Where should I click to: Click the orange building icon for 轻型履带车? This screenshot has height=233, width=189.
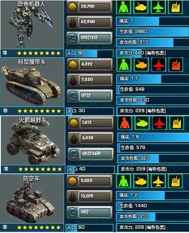pos(176,65)
